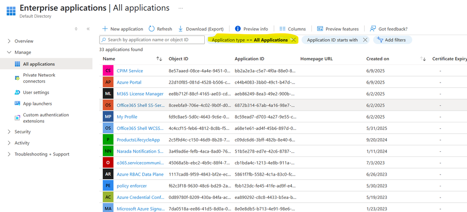Click the App launchers icon
This screenshot has width=467, height=212.
(x=17, y=104)
